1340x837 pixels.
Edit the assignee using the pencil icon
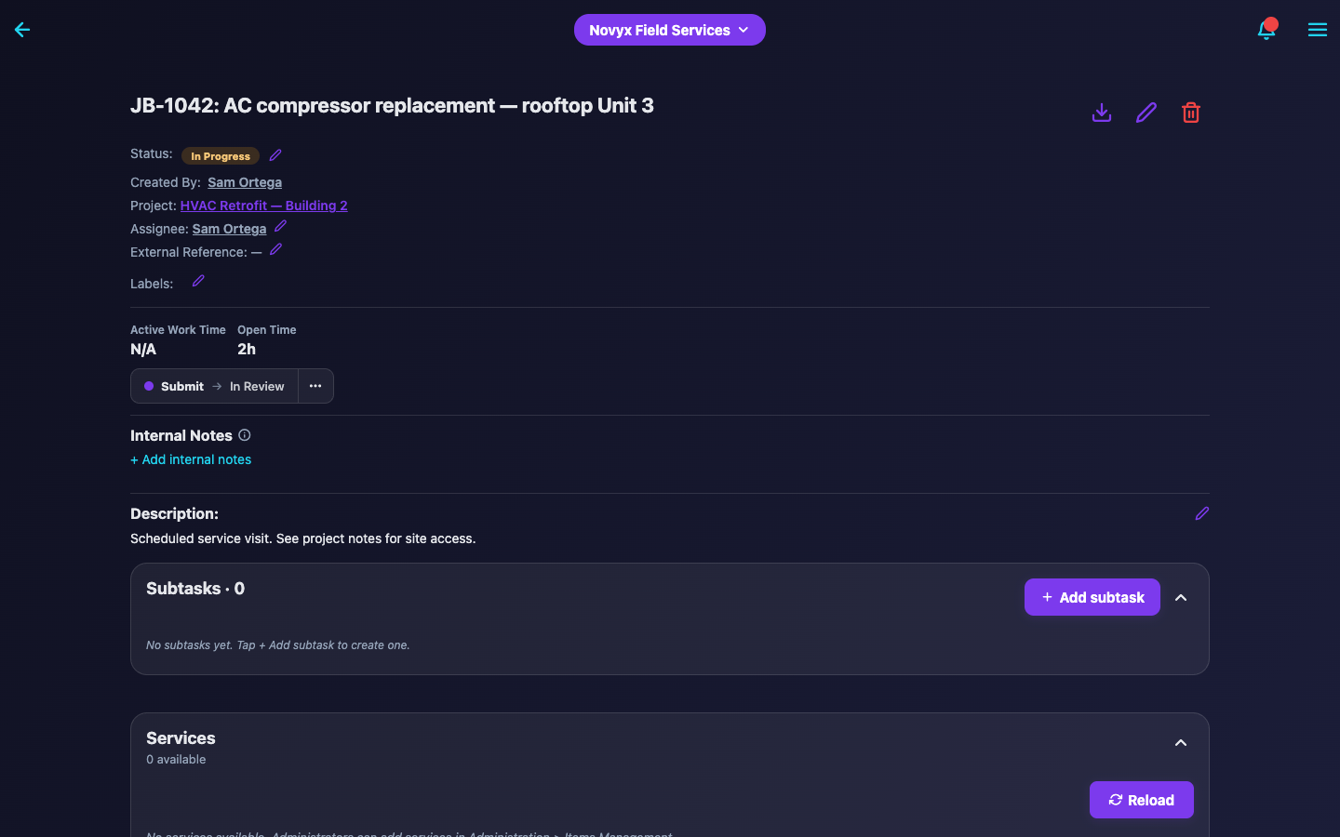(x=280, y=226)
